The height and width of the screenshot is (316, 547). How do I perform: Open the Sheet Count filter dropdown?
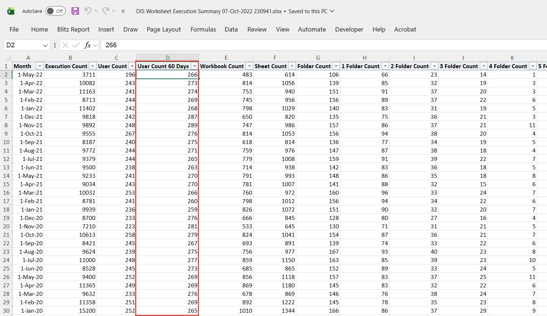[x=292, y=66]
